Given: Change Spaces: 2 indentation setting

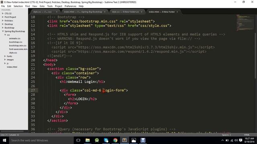Looking at the screenshot, I should [226, 135].
